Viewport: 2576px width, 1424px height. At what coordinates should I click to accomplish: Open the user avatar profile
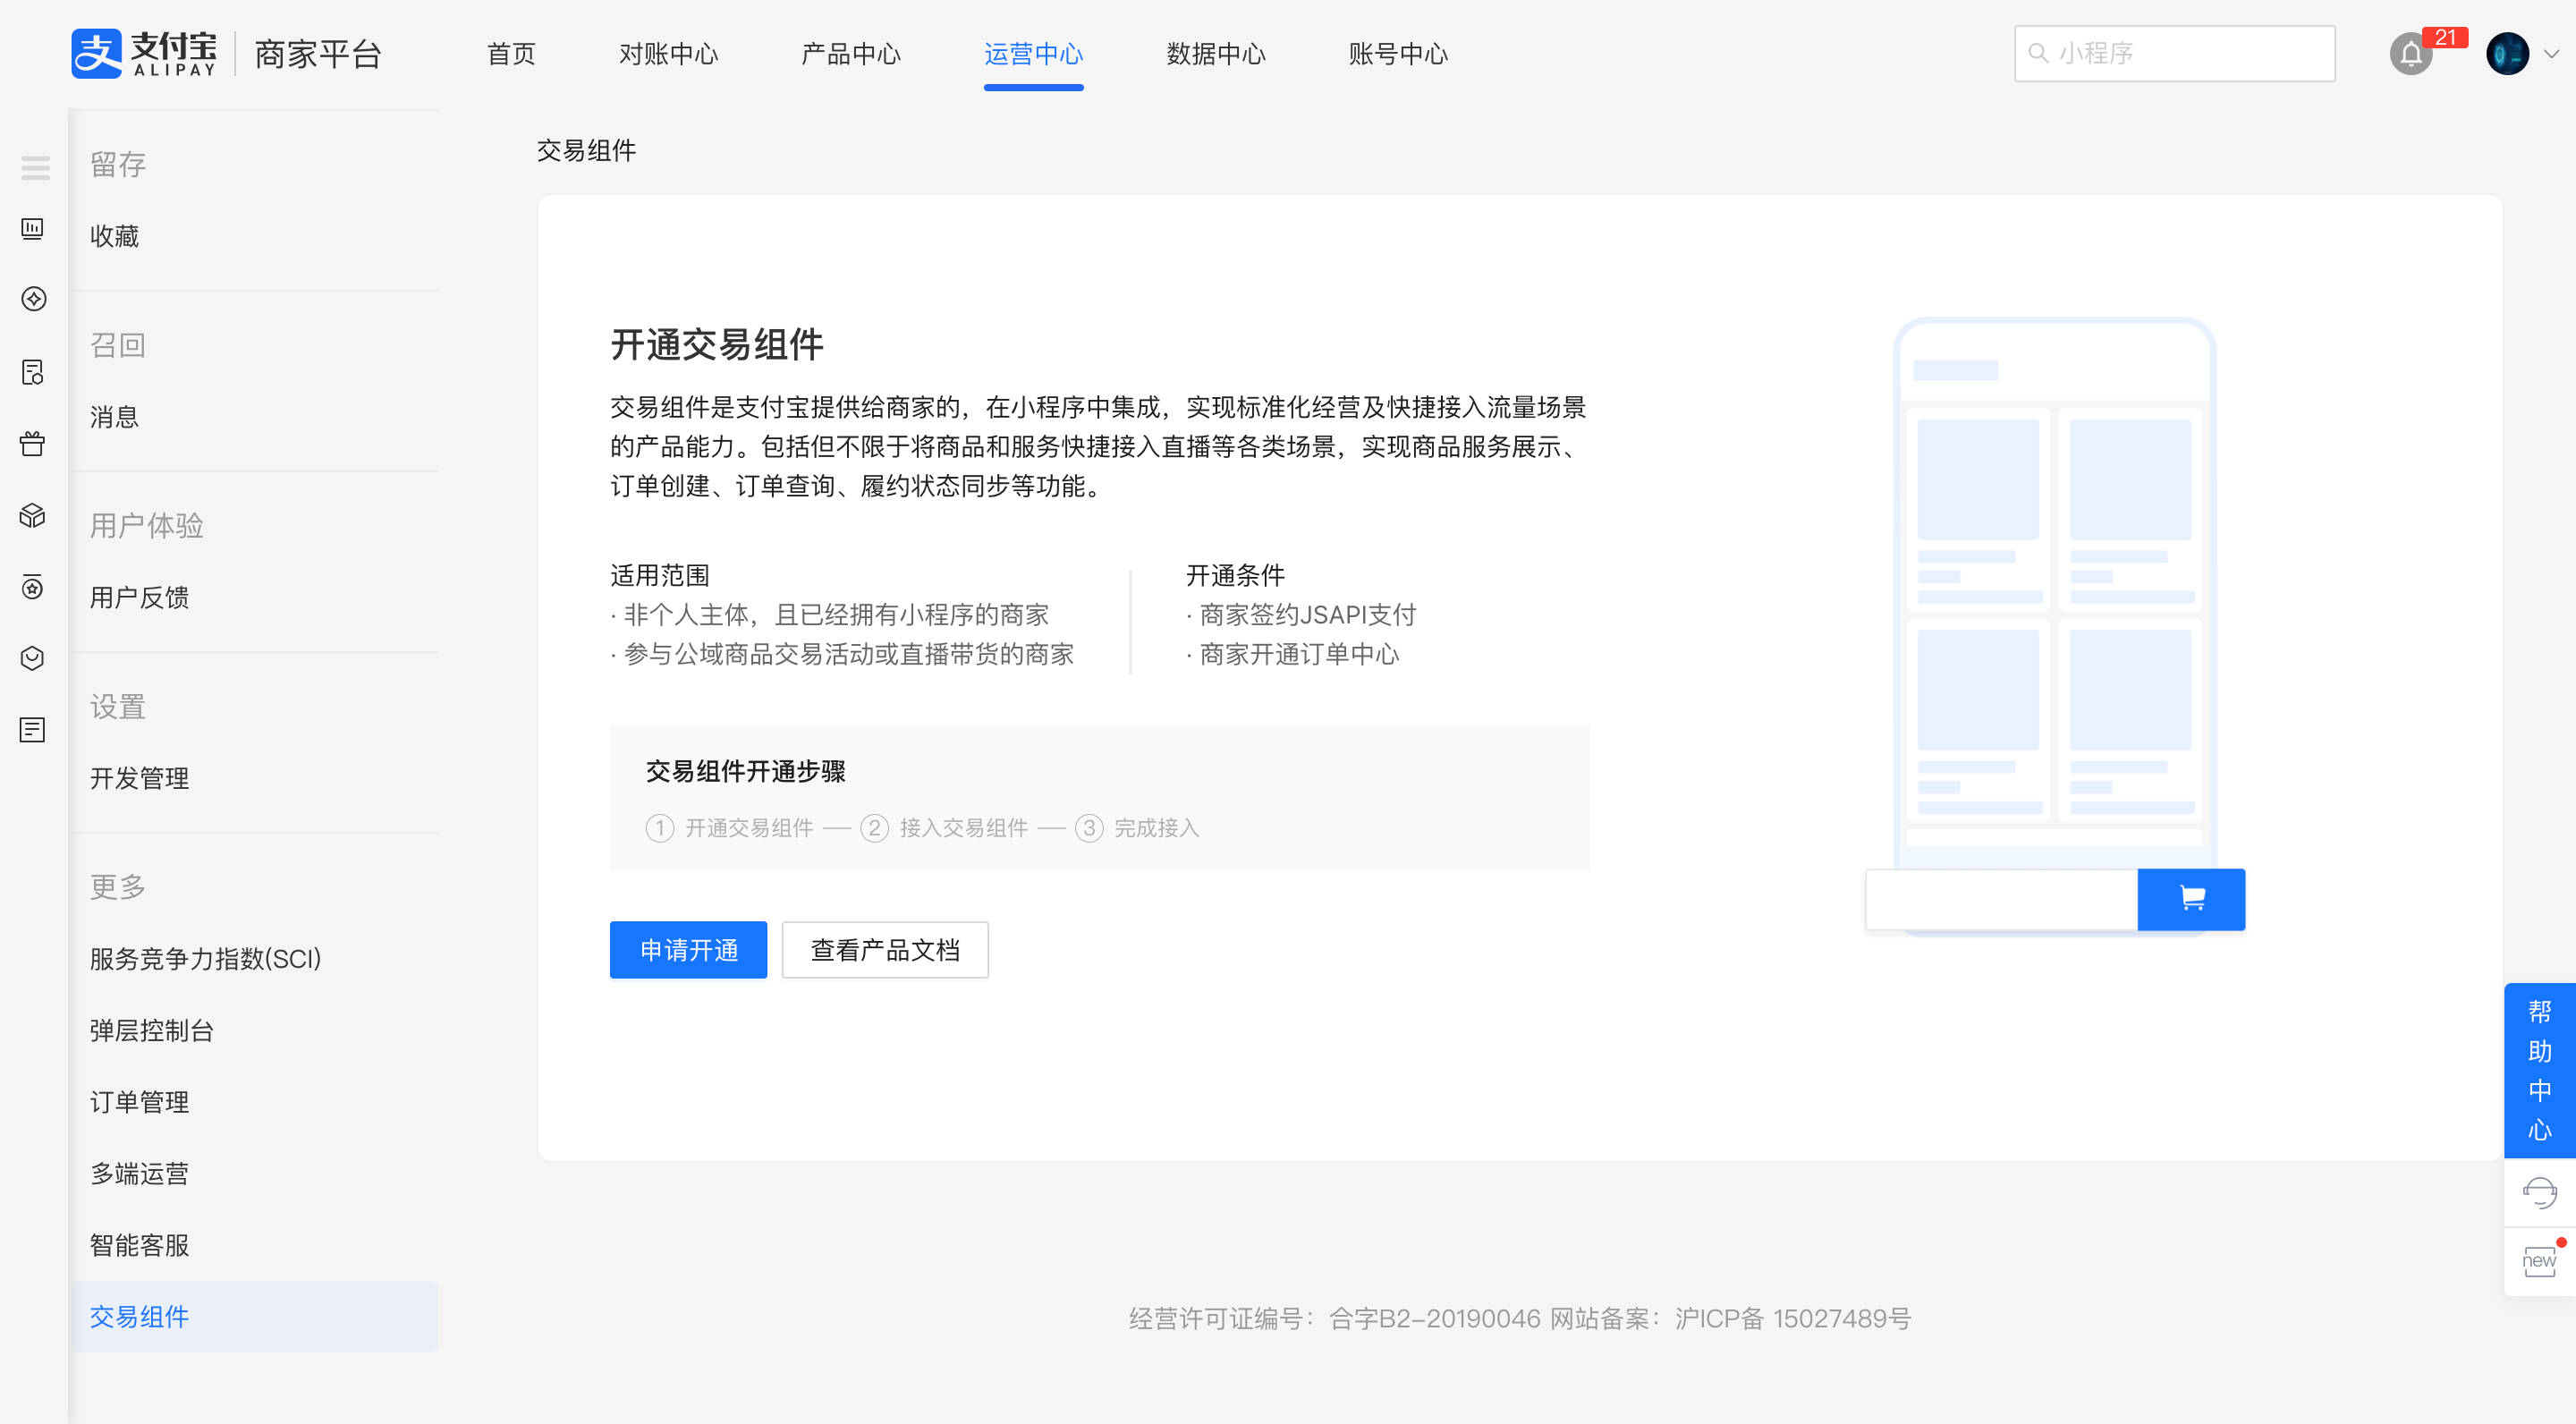tap(2507, 54)
